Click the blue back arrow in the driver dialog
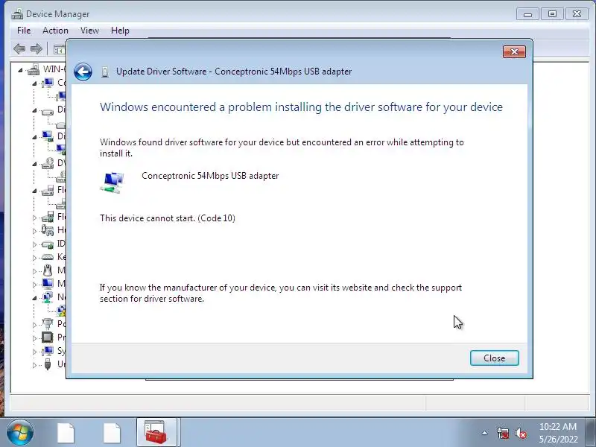 click(x=83, y=72)
